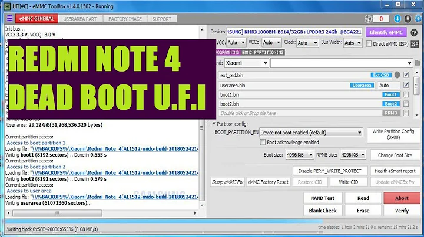Click eMMC Factory Reset button
The height and width of the screenshot is (237, 424).
[x=268, y=182]
